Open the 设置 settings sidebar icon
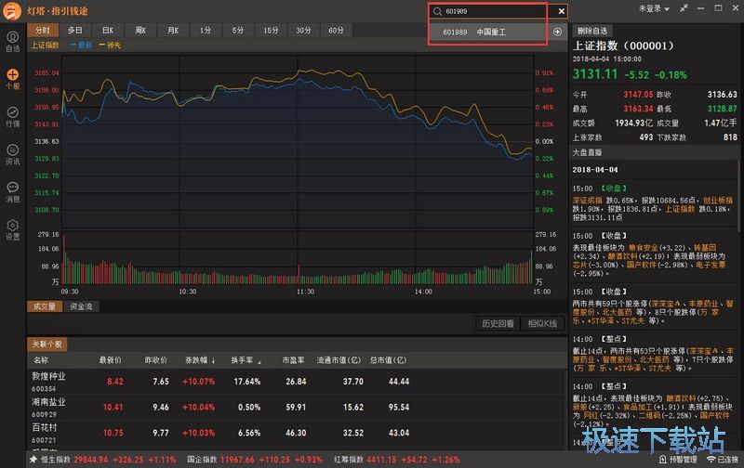Image resolution: width=744 pixels, height=468 pixels. tap(13, 229)
